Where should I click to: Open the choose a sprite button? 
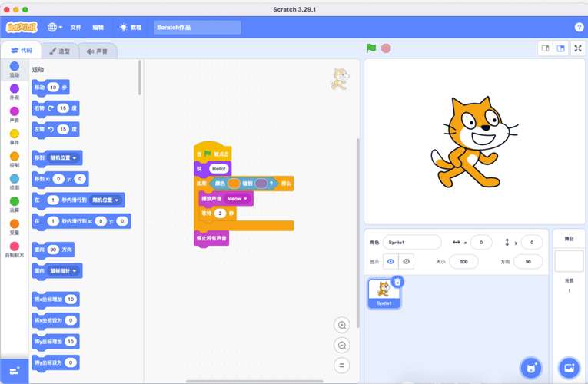tap(531, 368)
